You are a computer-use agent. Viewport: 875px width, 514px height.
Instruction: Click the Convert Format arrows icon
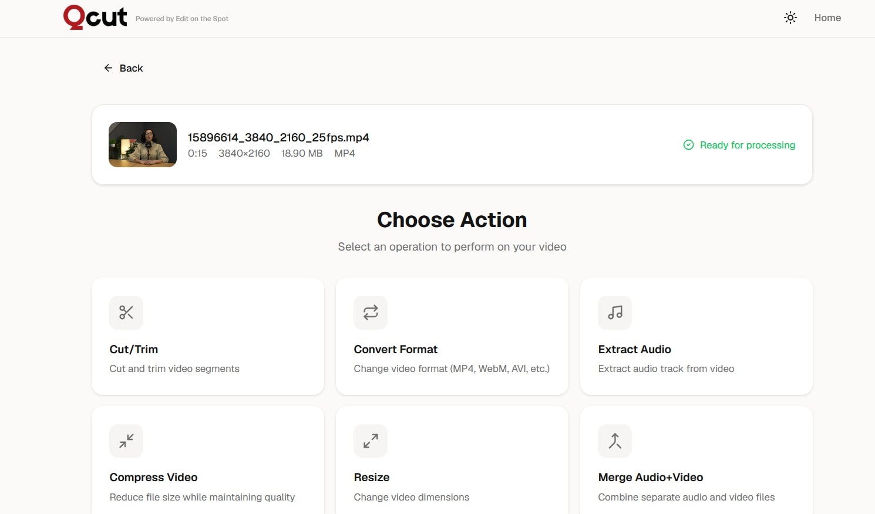pos(371,312)
